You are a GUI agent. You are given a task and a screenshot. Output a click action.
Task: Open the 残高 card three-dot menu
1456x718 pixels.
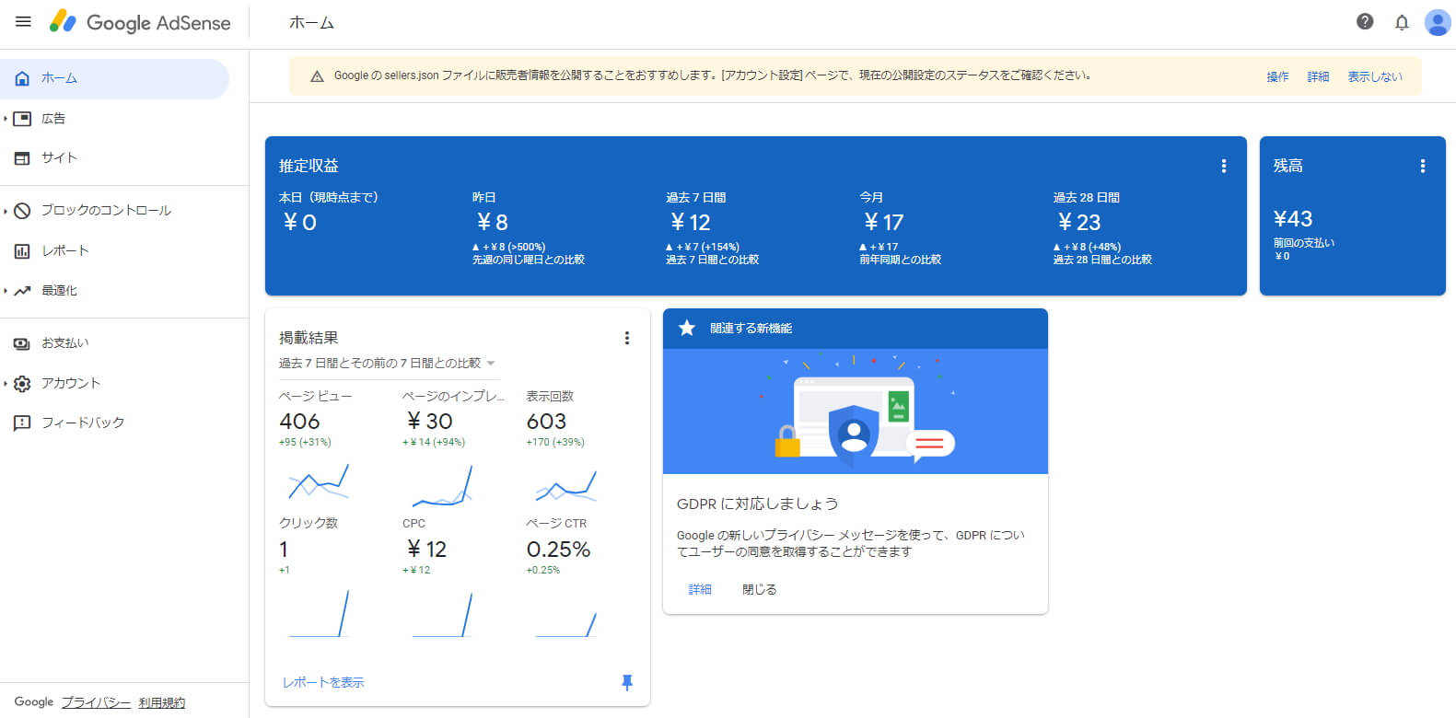point(1423,166)
